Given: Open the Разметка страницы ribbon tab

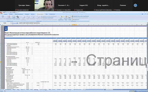Looking at the screenshot, I should pyautogui.click(x=19, y=14).
